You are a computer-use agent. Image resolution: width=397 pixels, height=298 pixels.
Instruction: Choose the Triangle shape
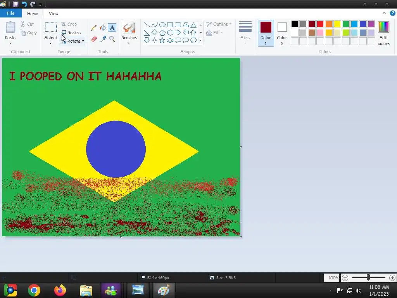click(x=193, y=25)
